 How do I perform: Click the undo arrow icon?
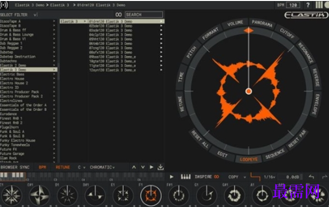coord(311,177)
